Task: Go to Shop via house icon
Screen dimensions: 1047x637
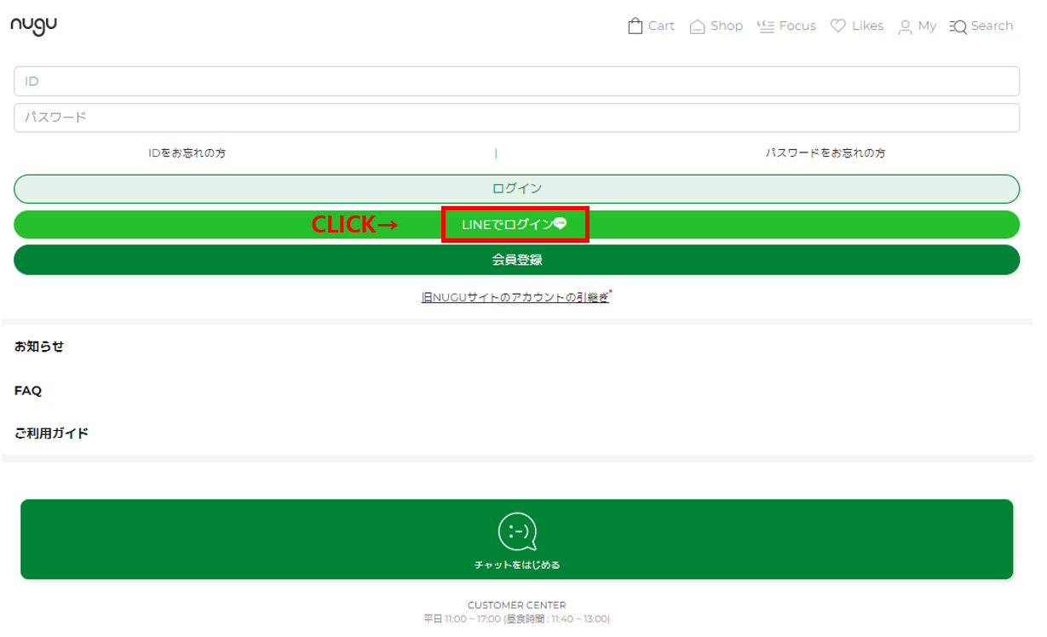Action: [x=697, y=26]
